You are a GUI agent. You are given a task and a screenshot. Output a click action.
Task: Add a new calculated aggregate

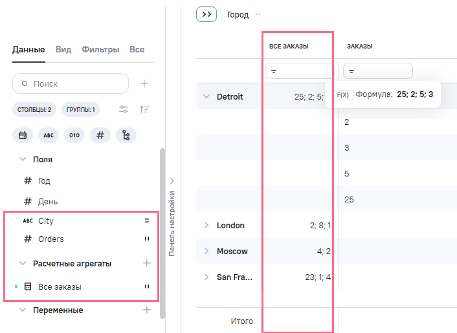pyautogui.click(x=147, y=263)
